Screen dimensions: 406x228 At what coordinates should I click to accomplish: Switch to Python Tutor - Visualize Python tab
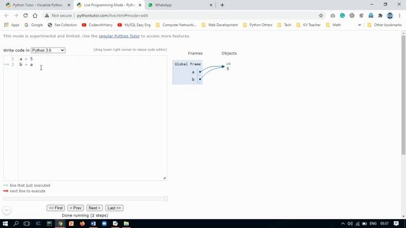[38, 5]
